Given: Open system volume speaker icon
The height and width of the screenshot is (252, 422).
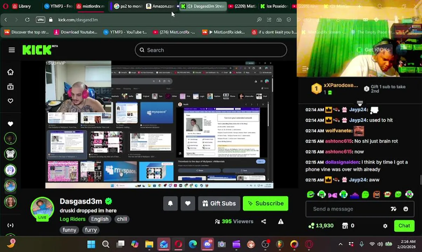Looking at the screenshot, I should click(x=381, y=244).
